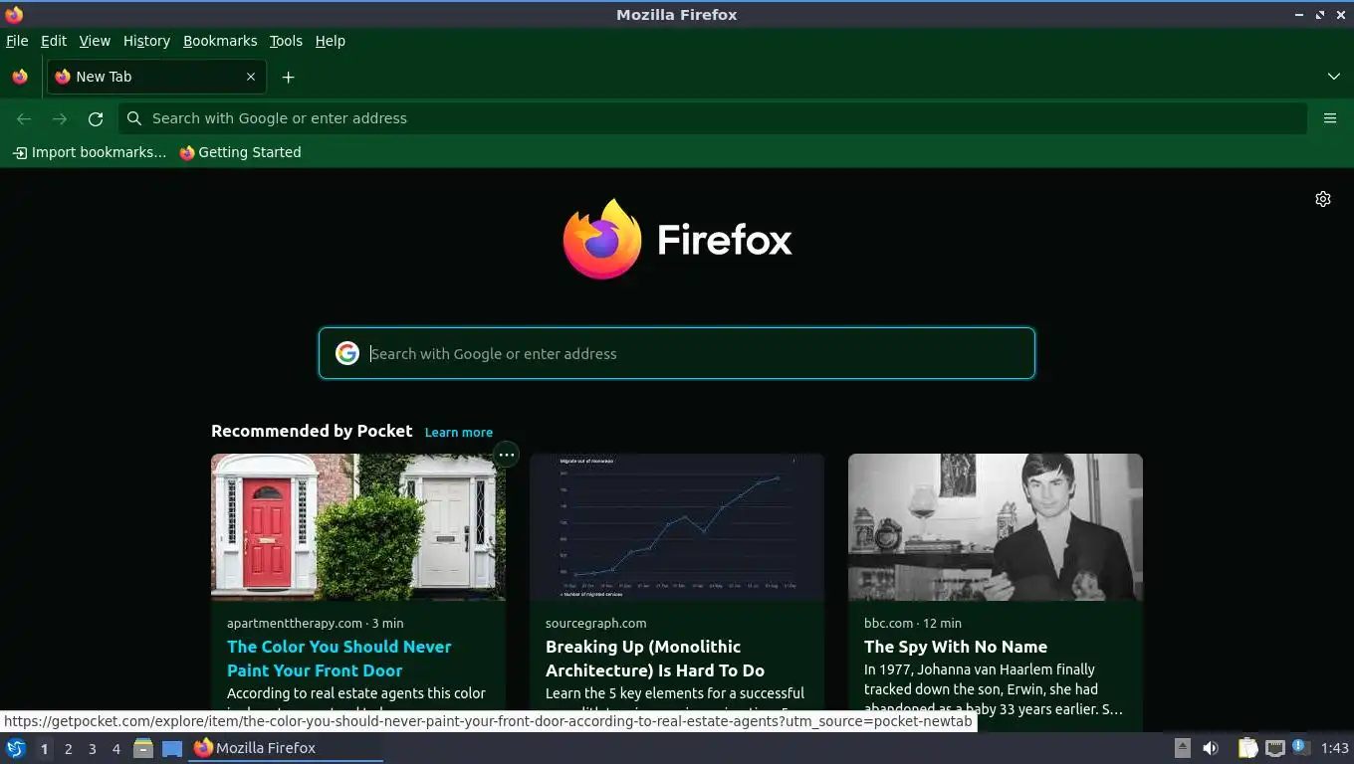Viewport: 1354px width, 764px height.
Task: Click the Firefox logo on the page
Action: coord(677,240)
